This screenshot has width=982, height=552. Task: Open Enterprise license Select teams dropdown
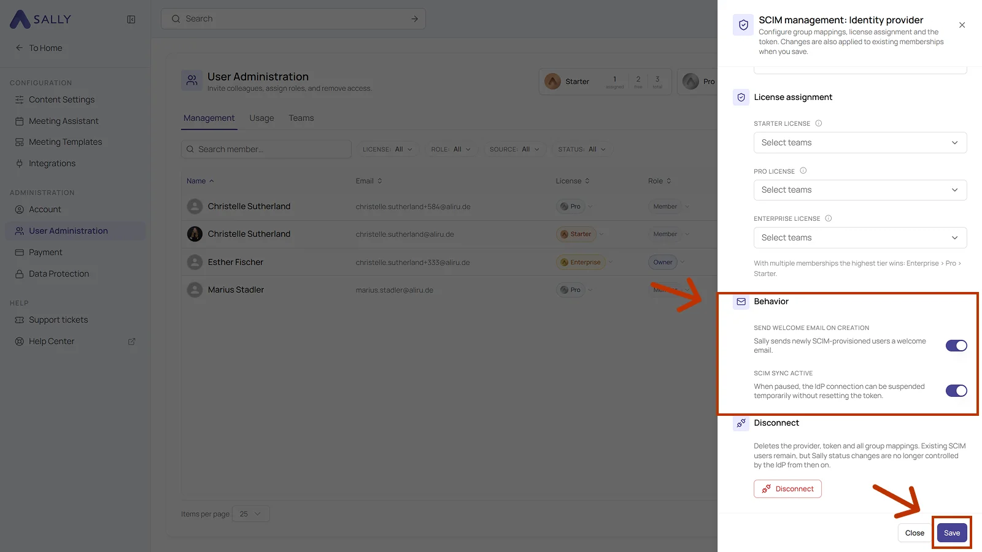pyautogui.click(x=860, y=237)
